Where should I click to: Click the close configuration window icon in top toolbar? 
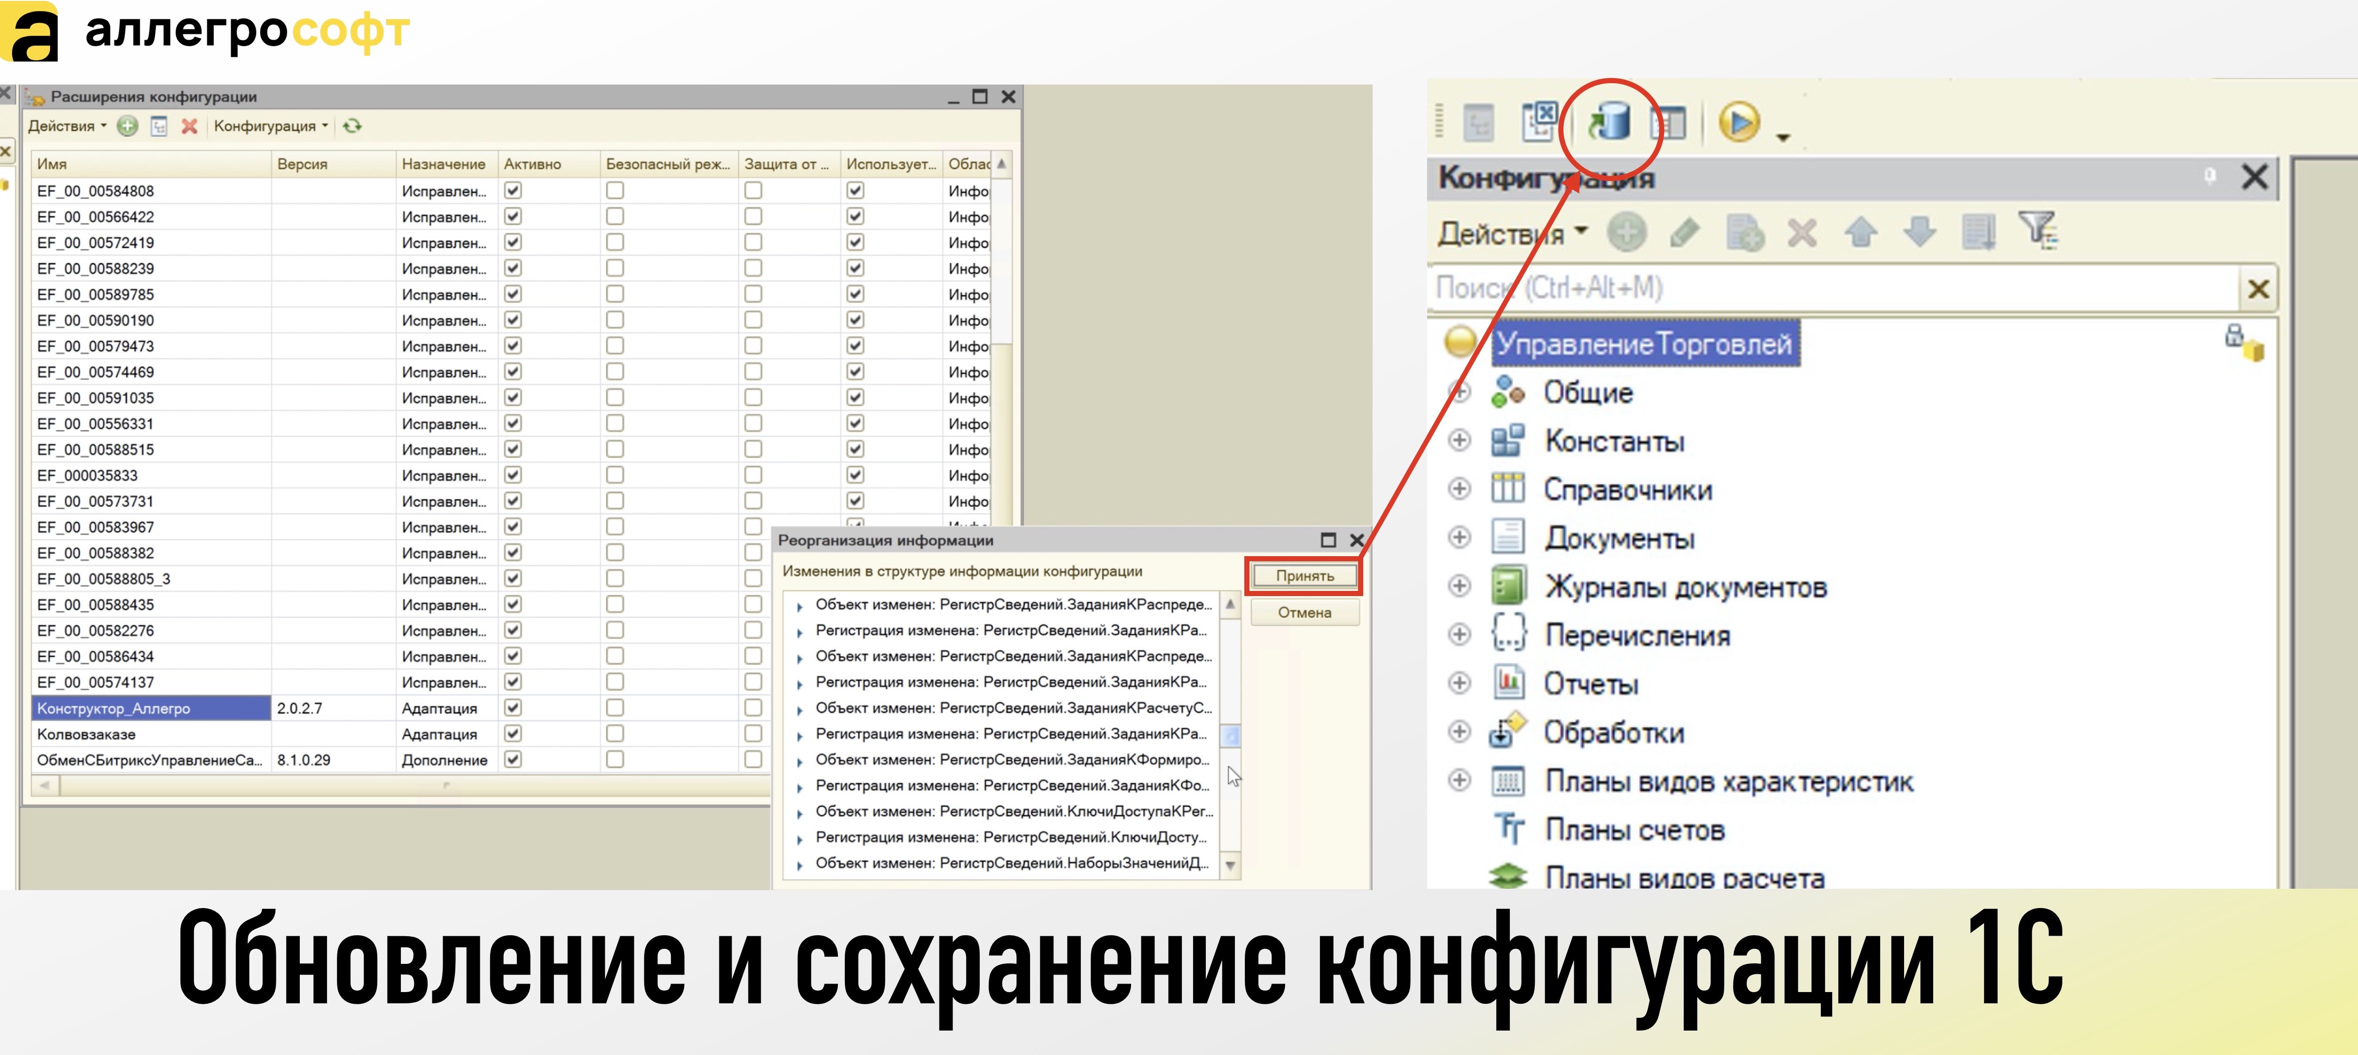point(1540,122)
